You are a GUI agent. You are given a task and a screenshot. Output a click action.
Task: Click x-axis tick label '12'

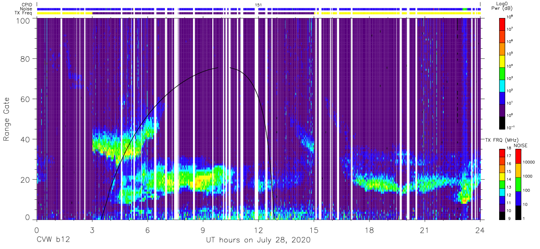tap(259, 230)
